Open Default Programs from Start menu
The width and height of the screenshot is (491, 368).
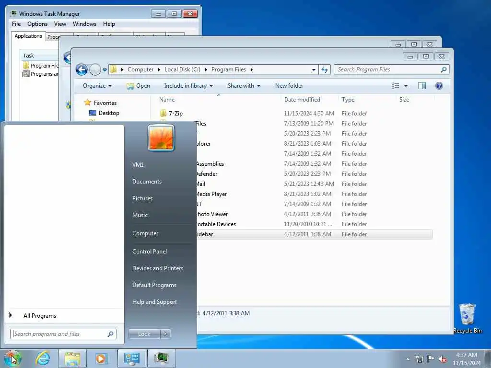point(154,285)
